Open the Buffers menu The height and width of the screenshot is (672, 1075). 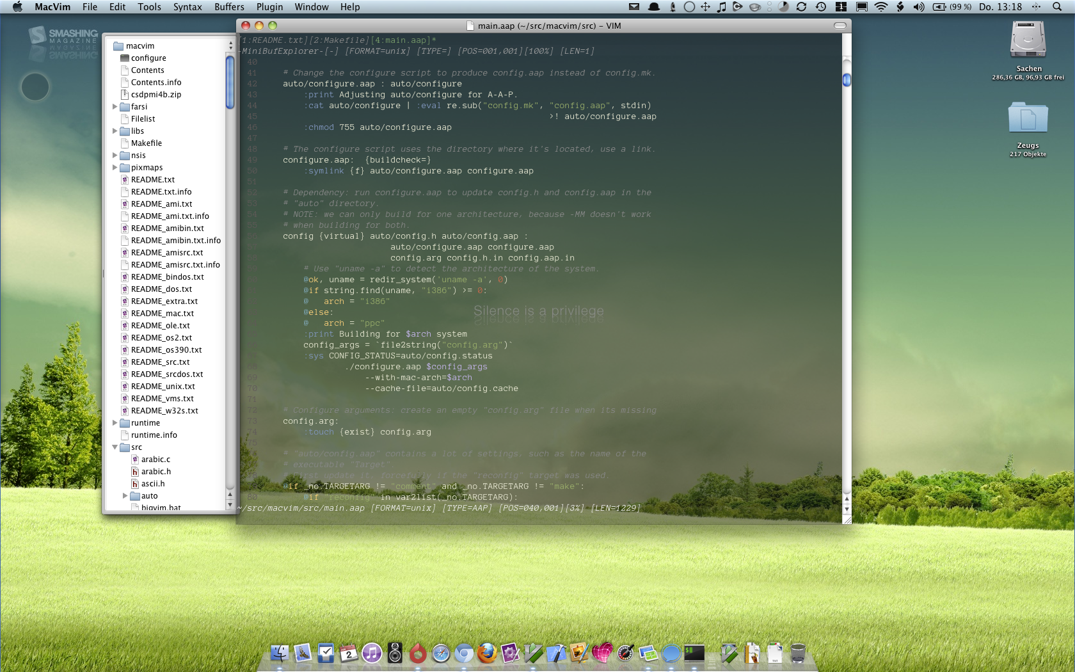click(x=229, y=7)
